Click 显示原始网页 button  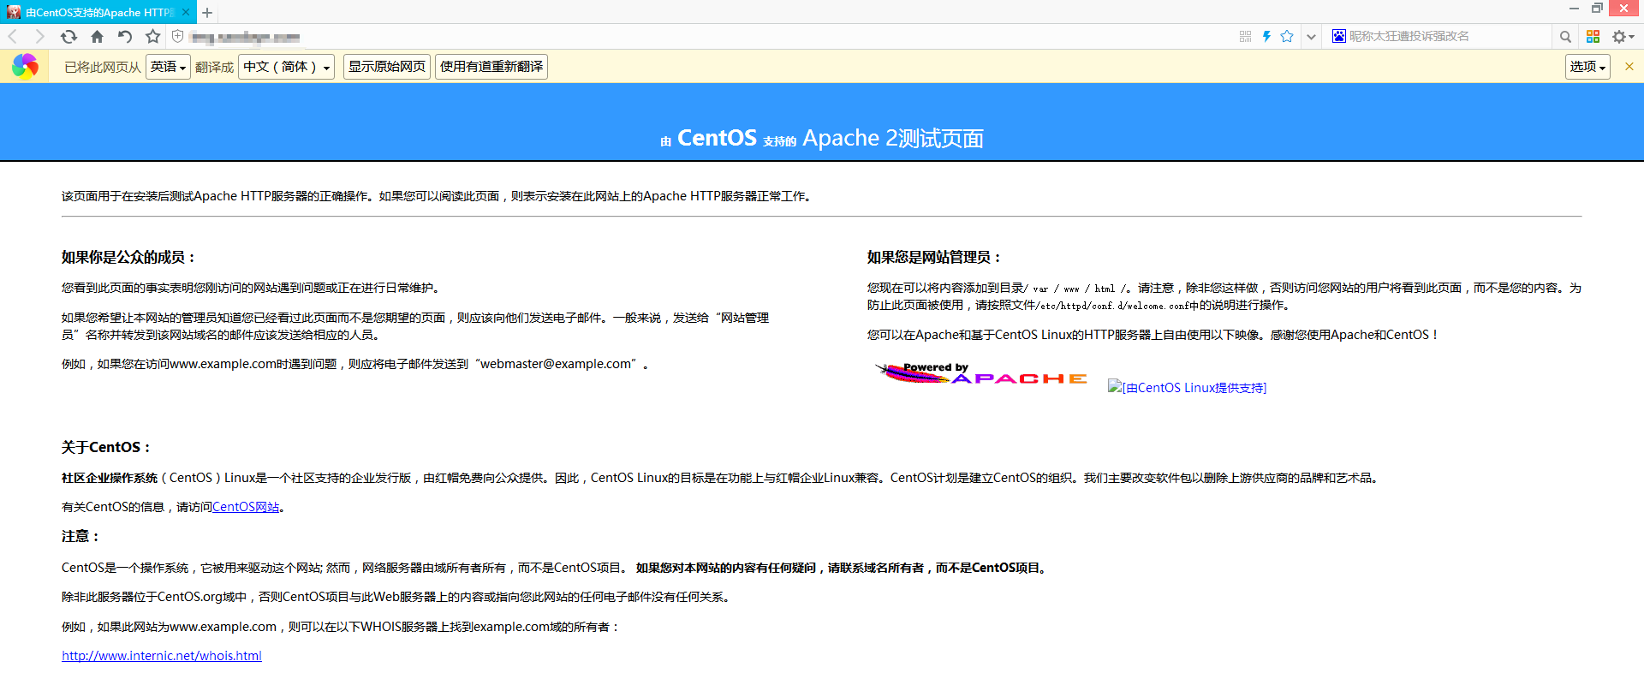(387, 67)
